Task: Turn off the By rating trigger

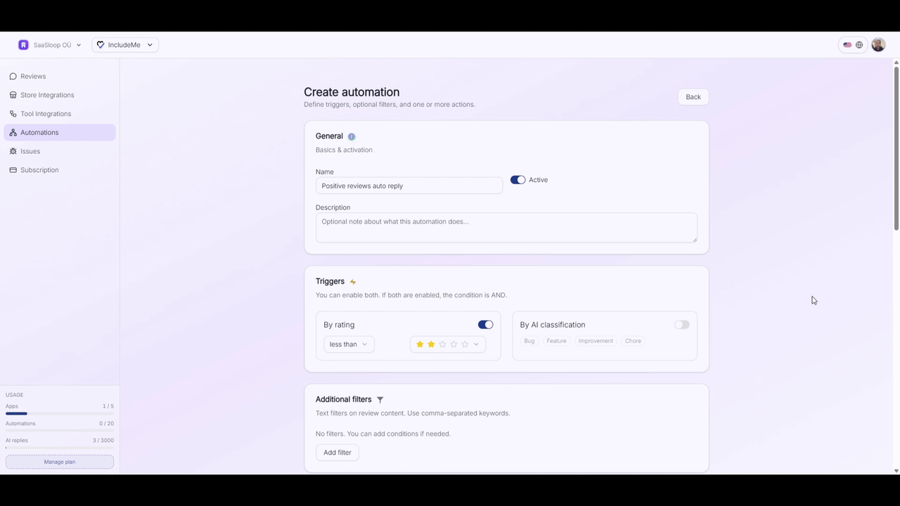Action: pos(485,324)
